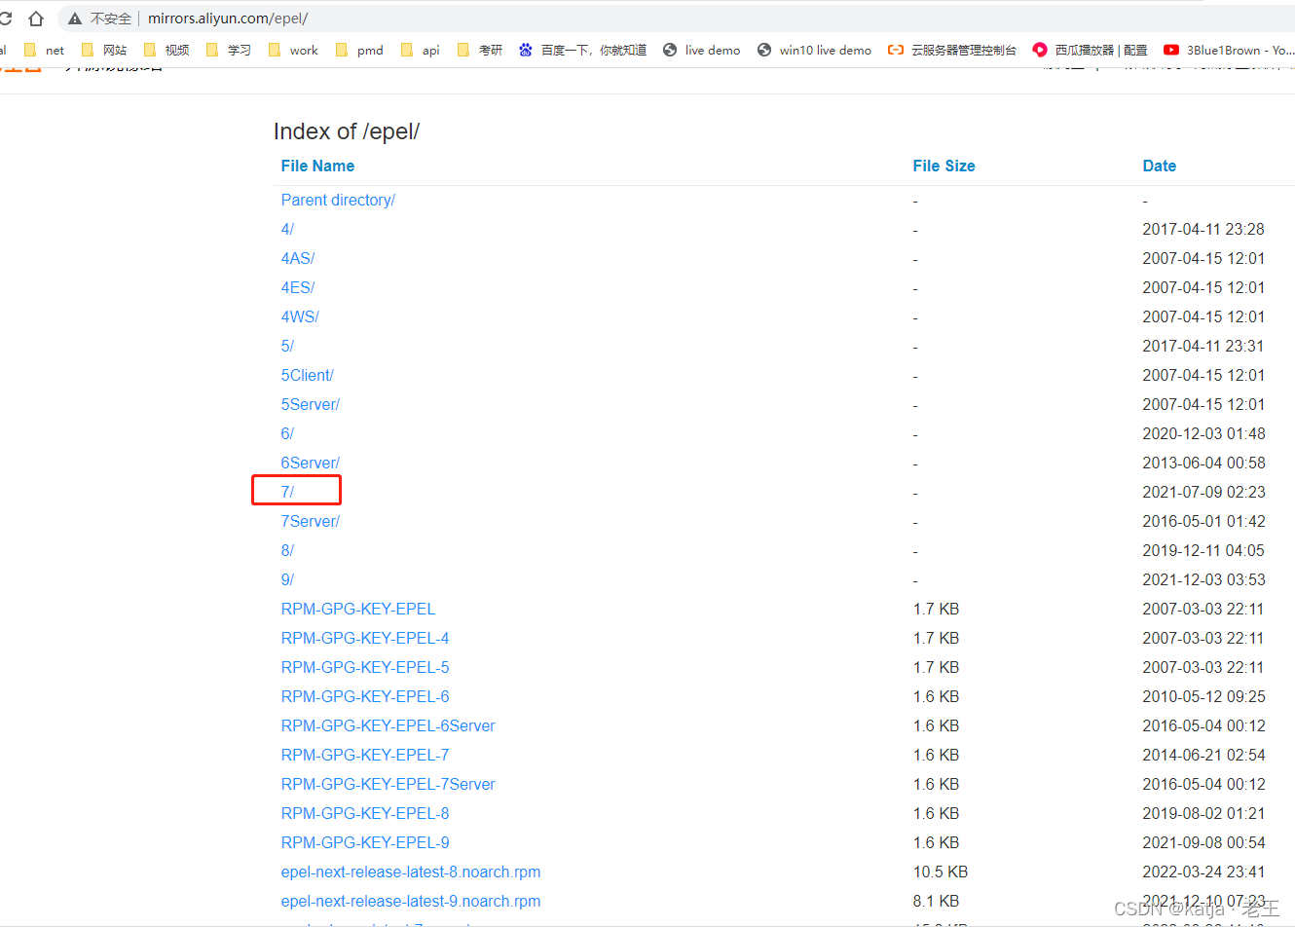
Task: Open the pmd bookmark folder
Action: tap(359, 50)
